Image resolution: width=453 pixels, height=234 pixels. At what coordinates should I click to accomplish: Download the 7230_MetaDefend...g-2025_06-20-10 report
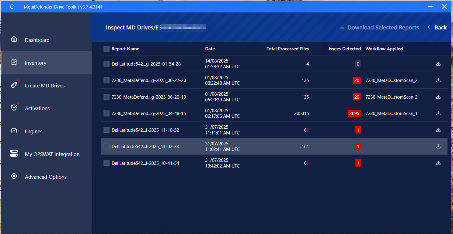[438, 97]
